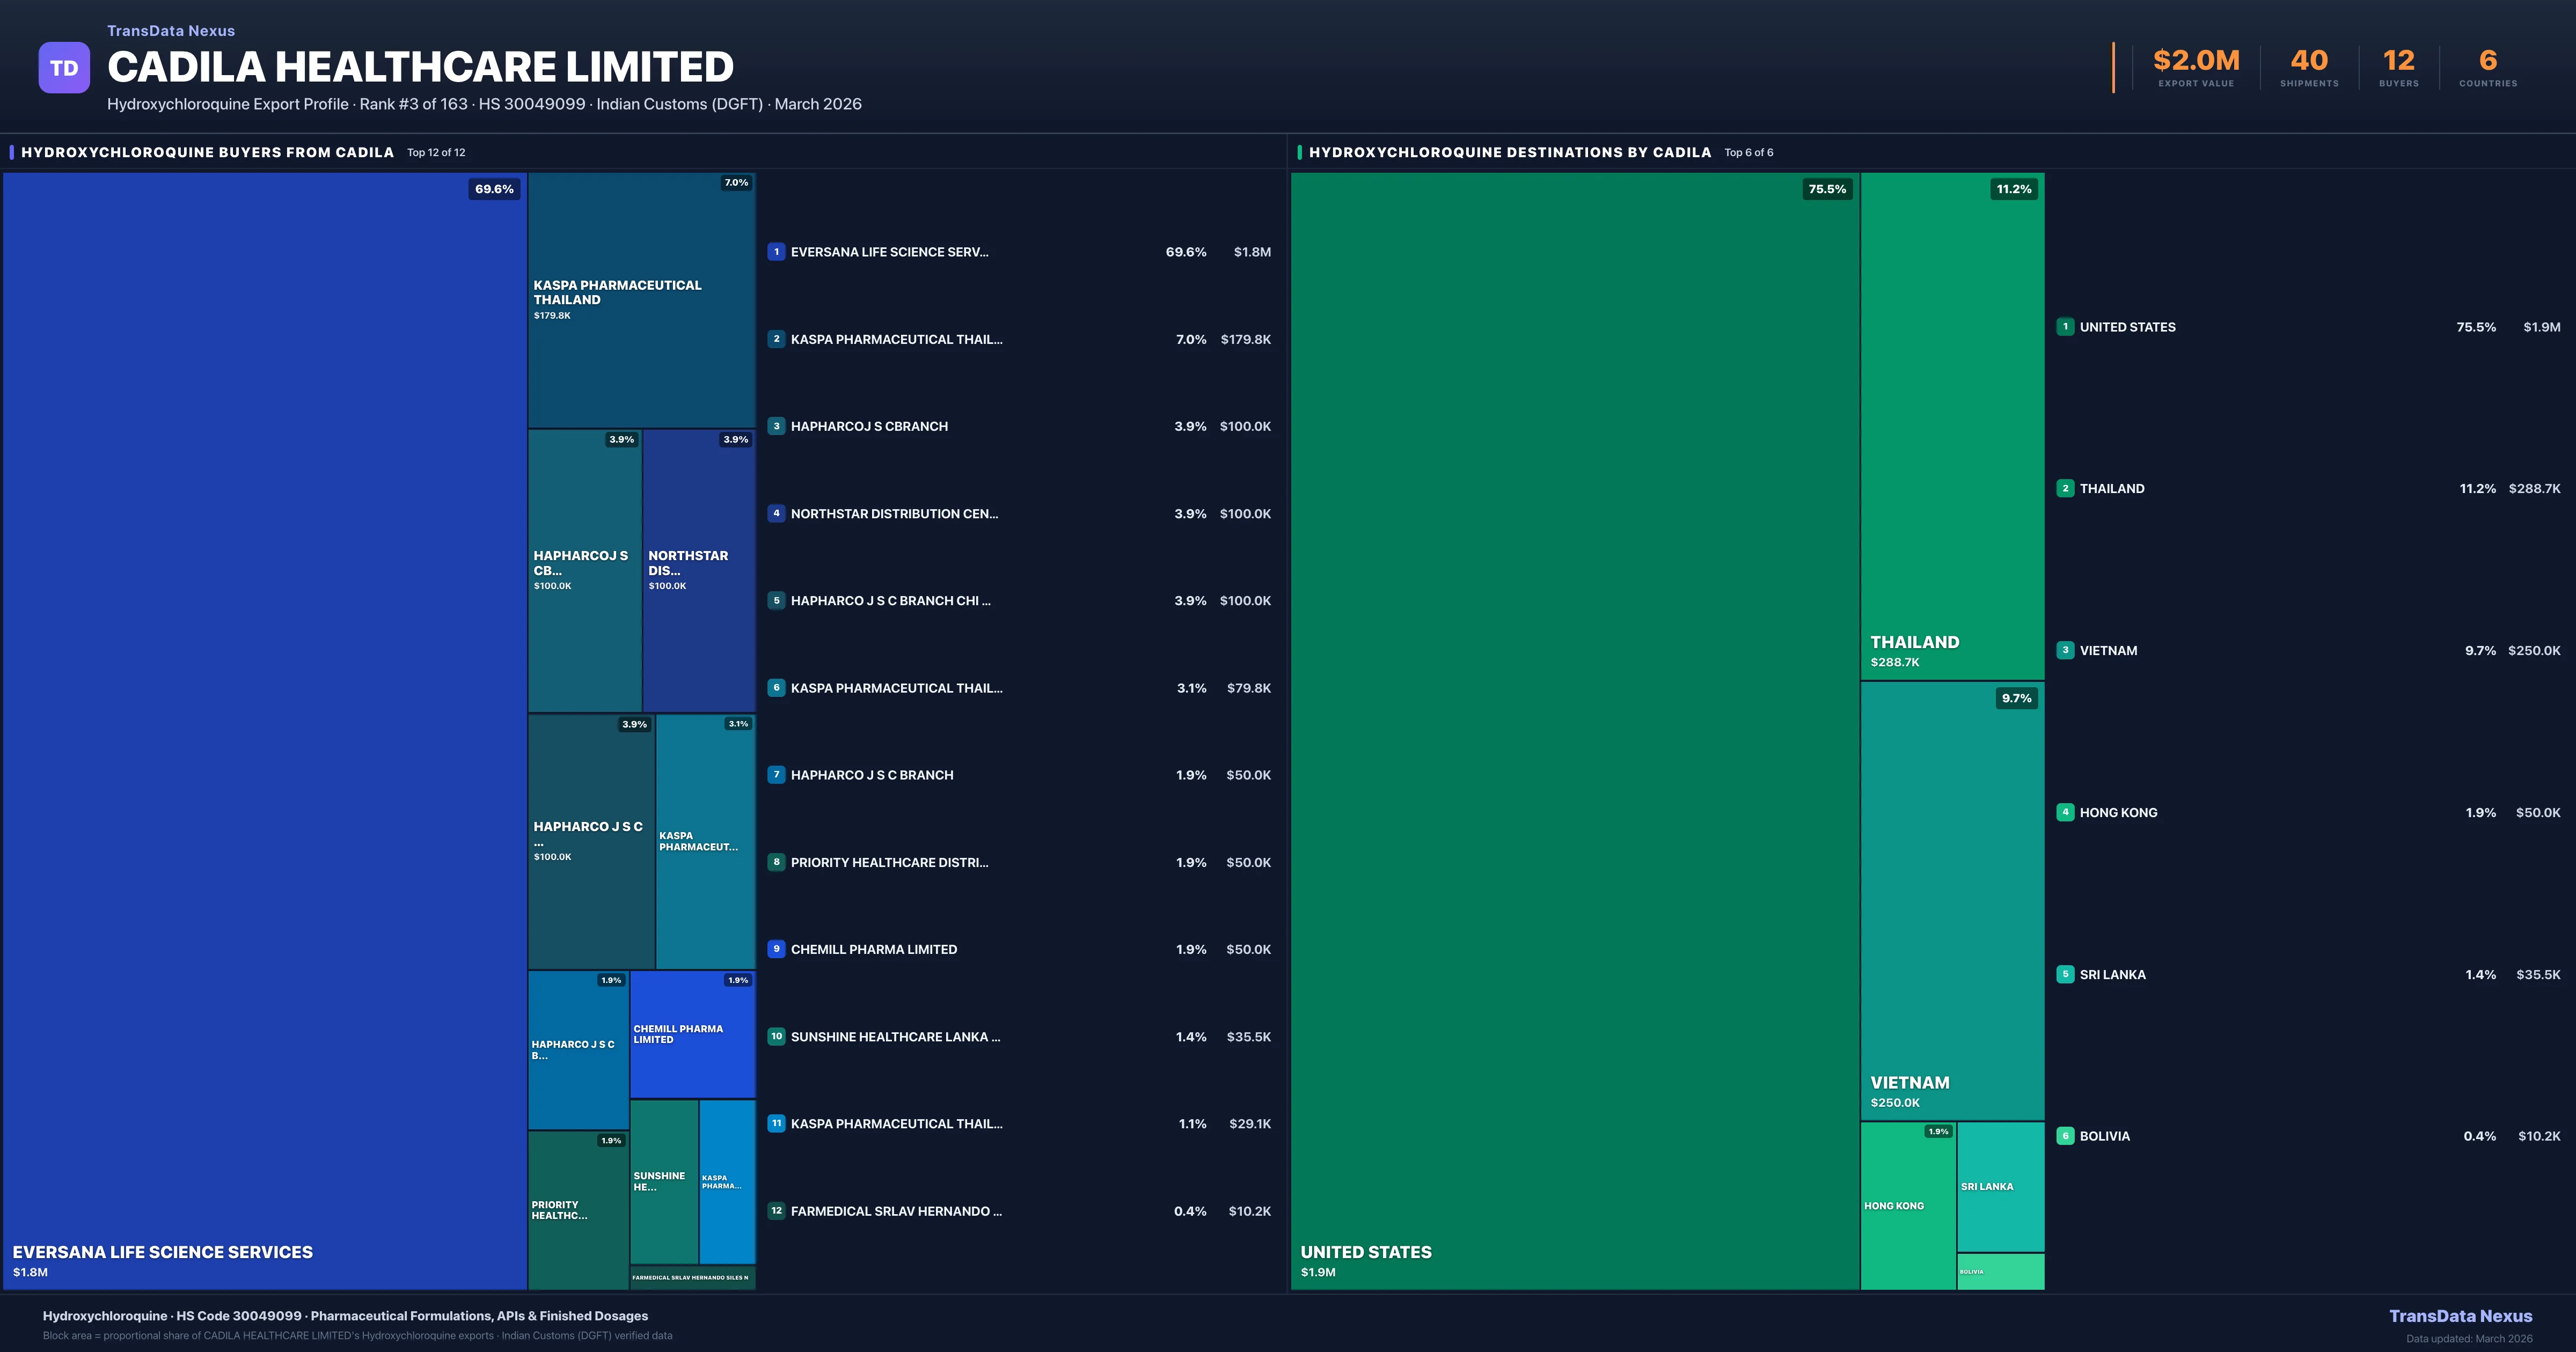The image size is (2576, 1352).
Task: Click rank 6 badge beside Bolivia
Action: click(x=2065, y=1136)
